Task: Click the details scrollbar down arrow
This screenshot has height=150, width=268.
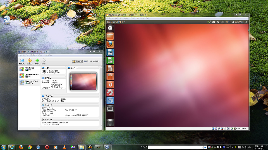Action: [101, 126]
